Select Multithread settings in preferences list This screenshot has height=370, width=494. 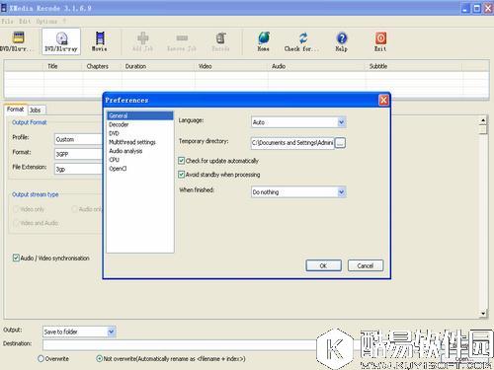(140, 142)
